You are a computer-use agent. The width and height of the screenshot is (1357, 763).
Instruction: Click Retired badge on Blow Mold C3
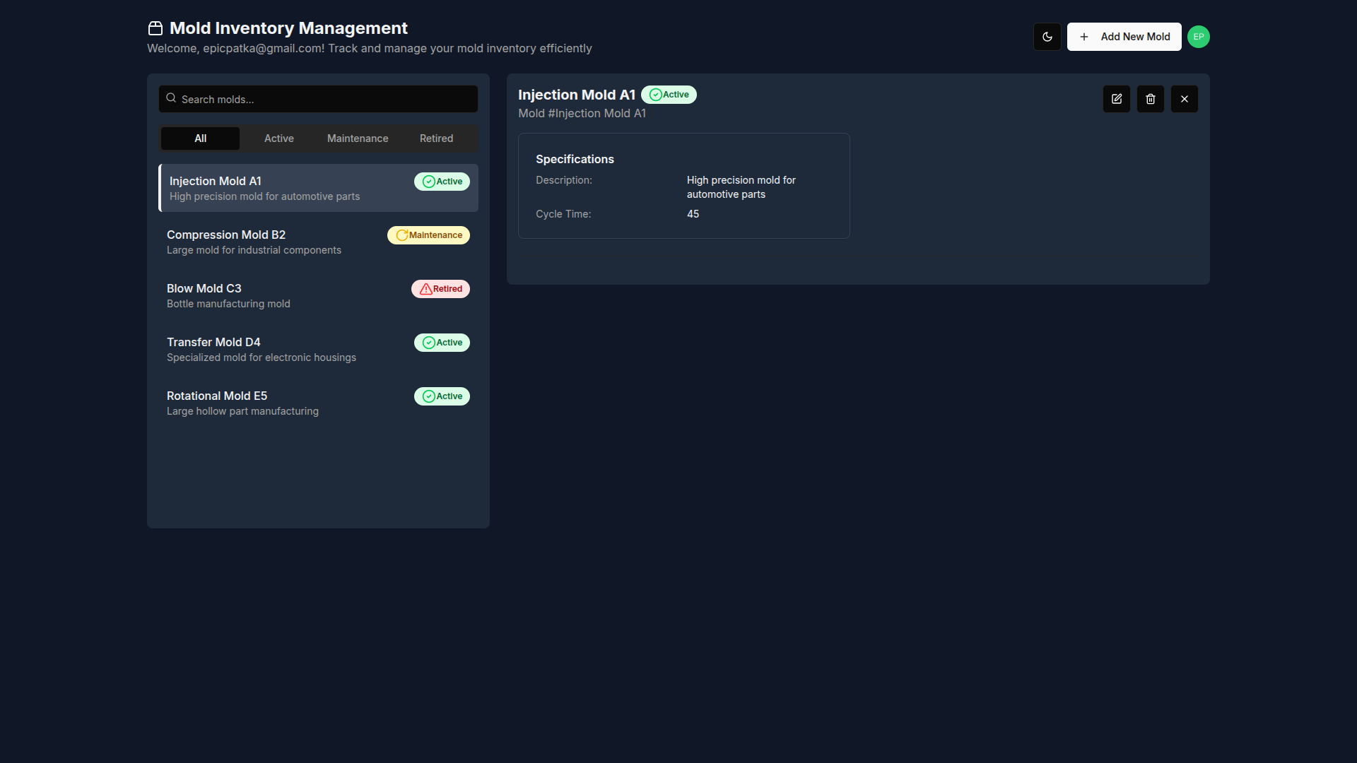tap(440, 289)
